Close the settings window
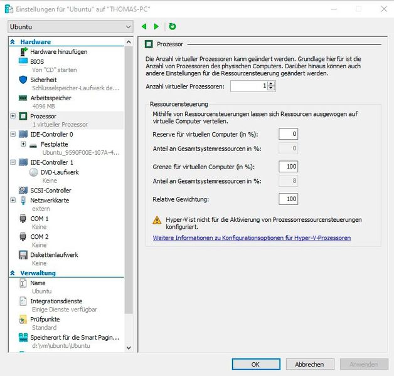The width and height of the screenshot is (394, 376). tap(384, 9)
